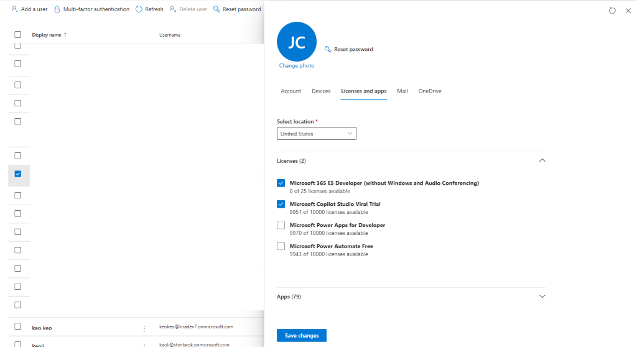Click the Change photo link

coord(297,65)
